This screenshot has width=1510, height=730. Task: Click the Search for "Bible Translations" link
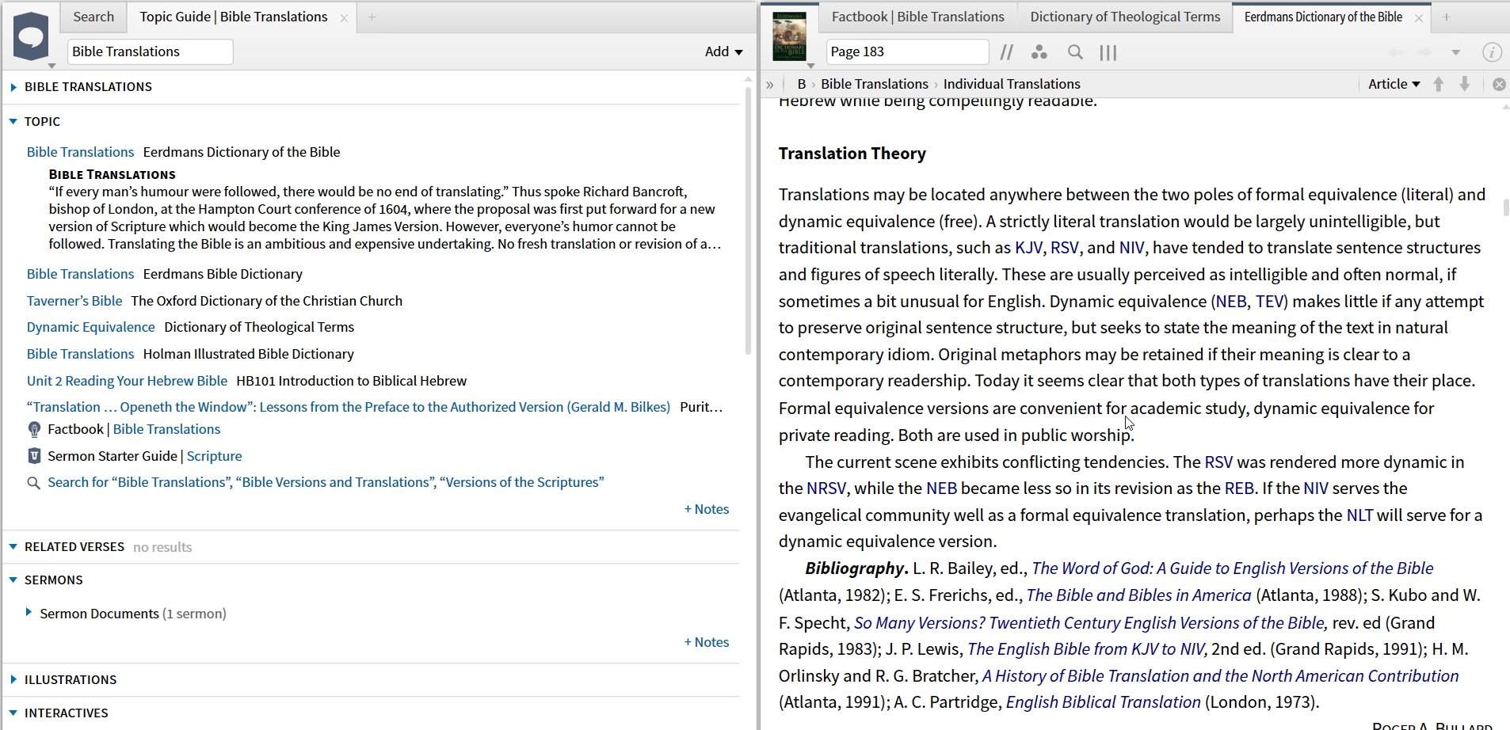tap(326, 482)
